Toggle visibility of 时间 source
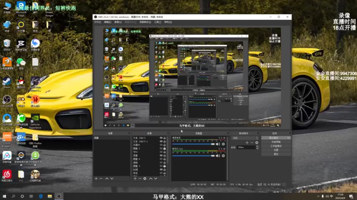 tap(161, 169)
